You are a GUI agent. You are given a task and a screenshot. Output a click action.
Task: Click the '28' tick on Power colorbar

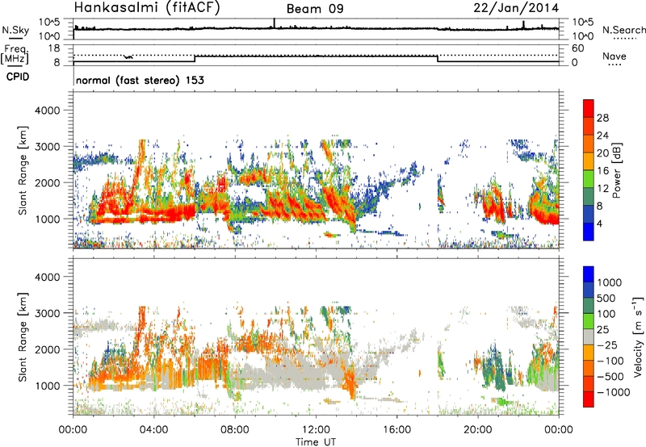coord(602,118)
